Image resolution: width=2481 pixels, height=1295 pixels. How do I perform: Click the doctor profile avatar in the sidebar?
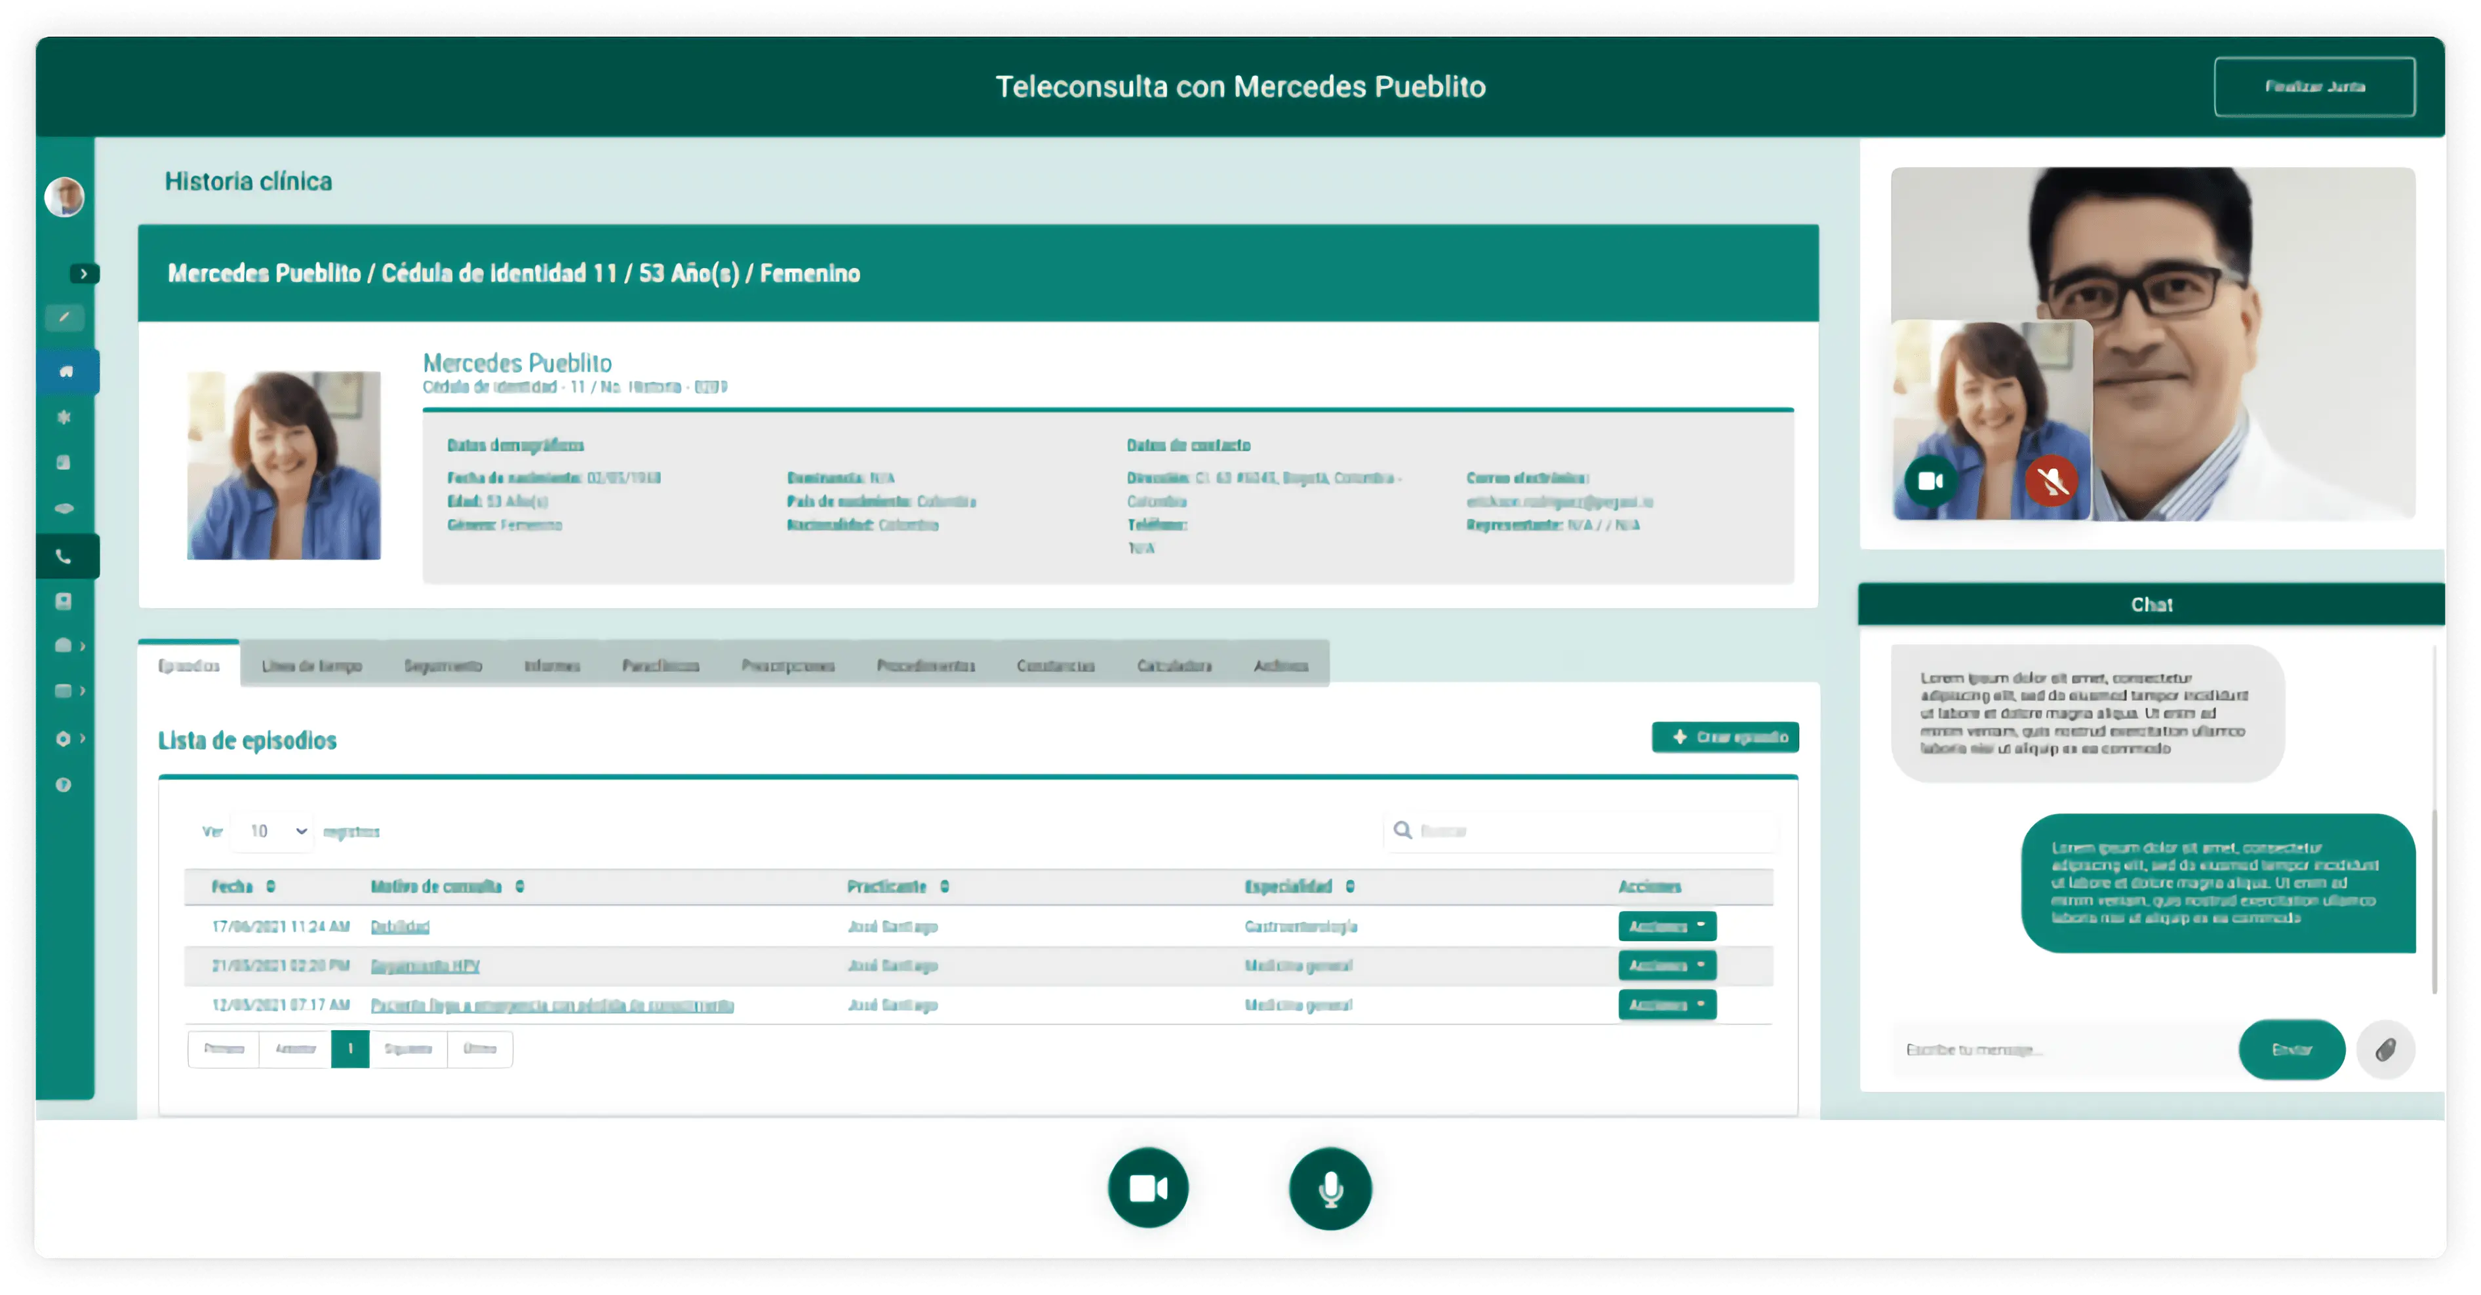pyautogui.click(x=64, y=197)
